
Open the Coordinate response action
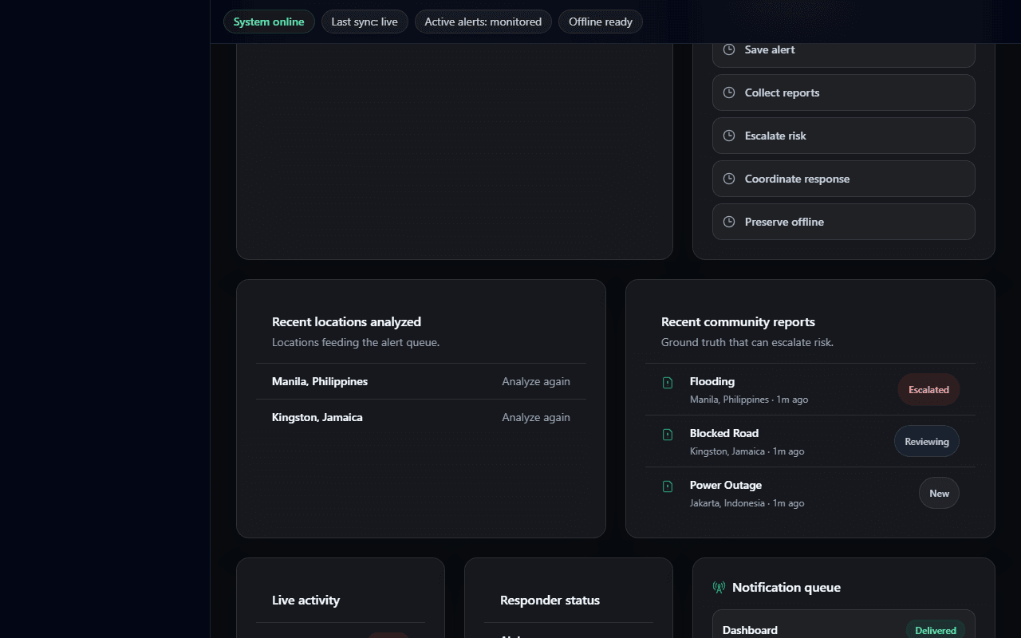point(844,179)
